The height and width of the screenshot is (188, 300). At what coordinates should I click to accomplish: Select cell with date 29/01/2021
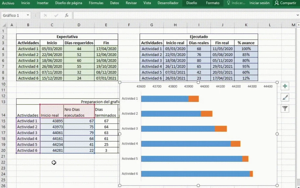(222, 66)
